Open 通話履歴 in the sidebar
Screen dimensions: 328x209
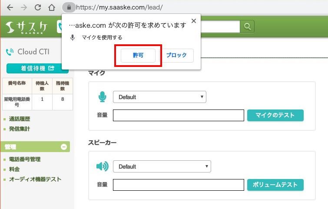(x=20, y=119)
